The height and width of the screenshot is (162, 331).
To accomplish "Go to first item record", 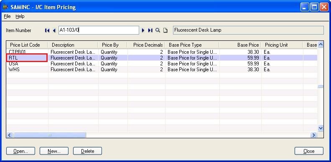I will [47, 30].
